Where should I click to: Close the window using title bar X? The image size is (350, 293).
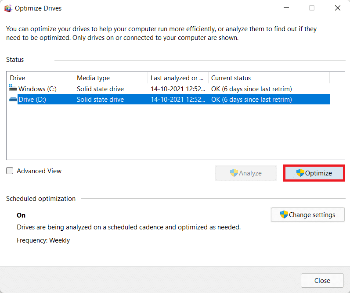[337, 8]
